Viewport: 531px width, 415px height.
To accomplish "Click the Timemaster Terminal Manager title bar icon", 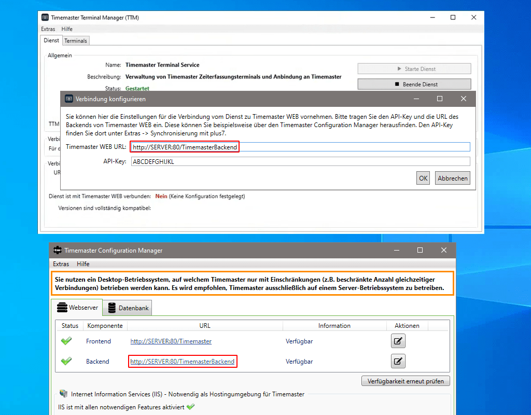I will click(45, 18).
